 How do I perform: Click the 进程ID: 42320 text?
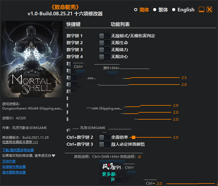pyautogui.click(x=14, y=118)
